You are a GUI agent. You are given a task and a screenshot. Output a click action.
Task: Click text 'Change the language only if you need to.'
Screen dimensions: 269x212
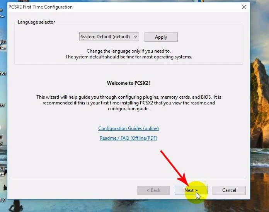[129, 51]
